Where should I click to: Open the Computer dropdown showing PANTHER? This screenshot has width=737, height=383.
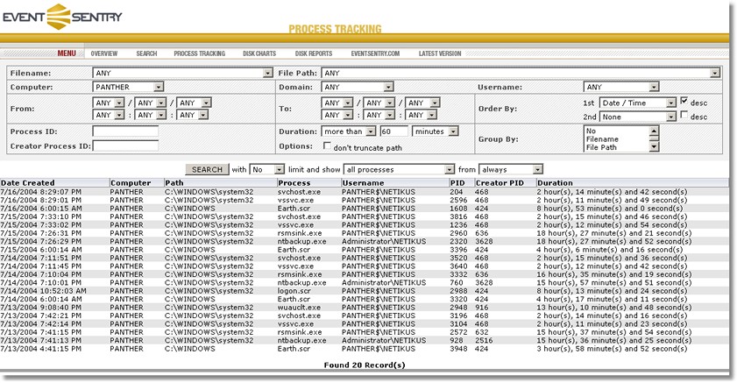[x=128, y=87]
